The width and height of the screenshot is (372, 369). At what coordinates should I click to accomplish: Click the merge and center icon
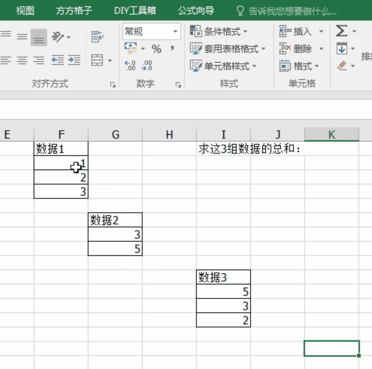(97, 60)
